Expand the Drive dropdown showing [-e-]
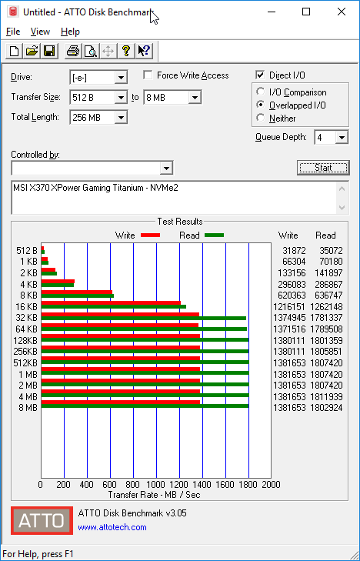This screenshot has height=561, width=360. [x=98, y=77]
